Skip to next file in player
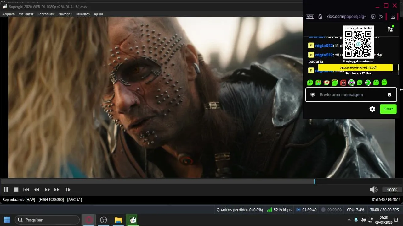Image resolution: width=403 pixels, height=226 pixels. click(x=57, y=190)
